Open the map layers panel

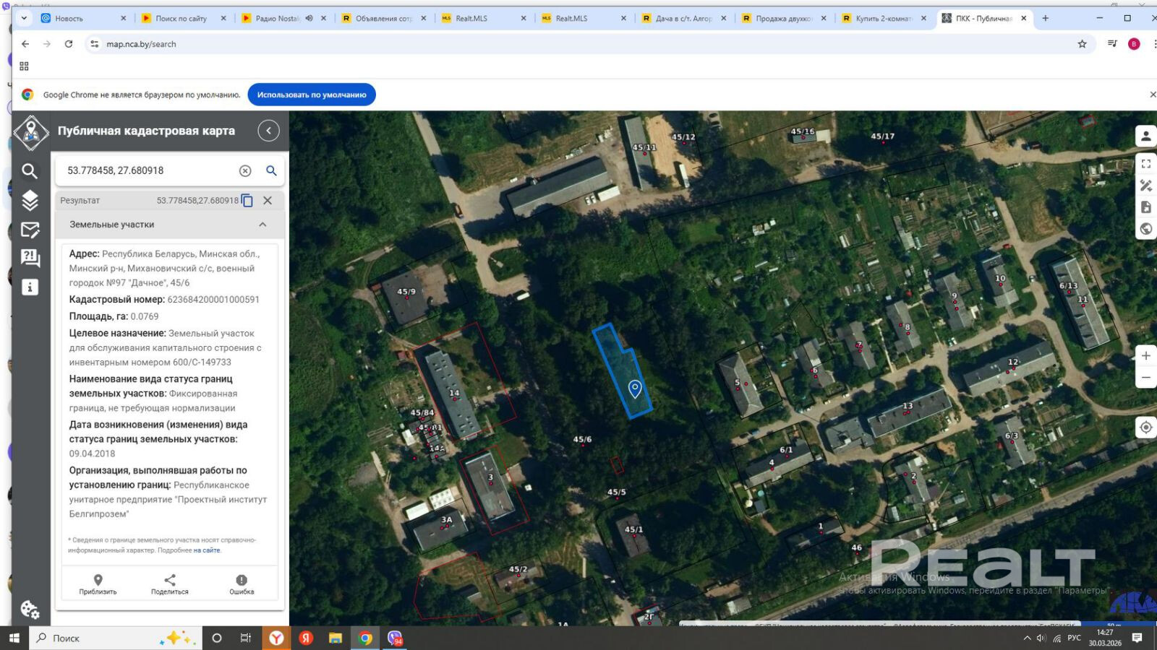pos(30,200)
